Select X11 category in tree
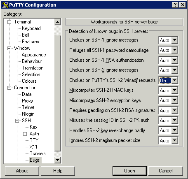Screen dimensions: 188x179 [33, 147]
